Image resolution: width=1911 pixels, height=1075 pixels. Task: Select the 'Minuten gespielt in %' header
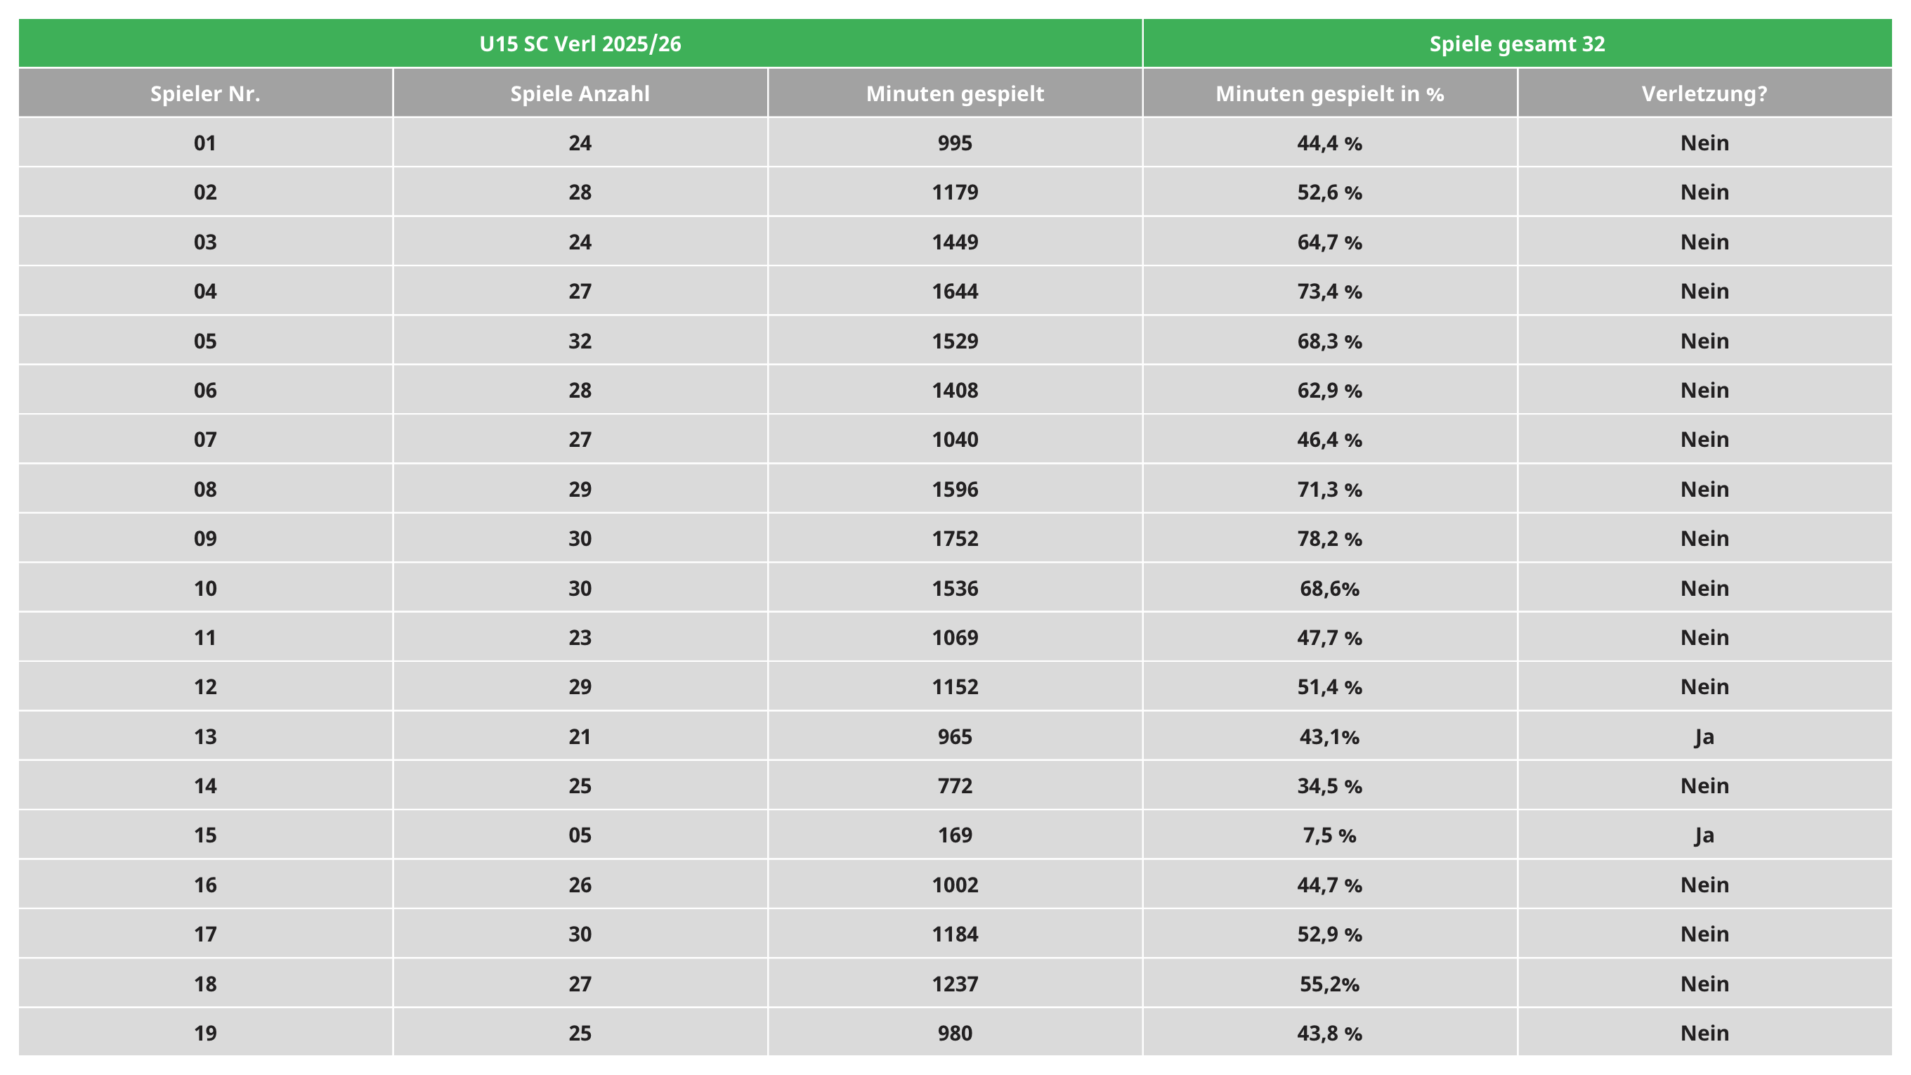1329,93
